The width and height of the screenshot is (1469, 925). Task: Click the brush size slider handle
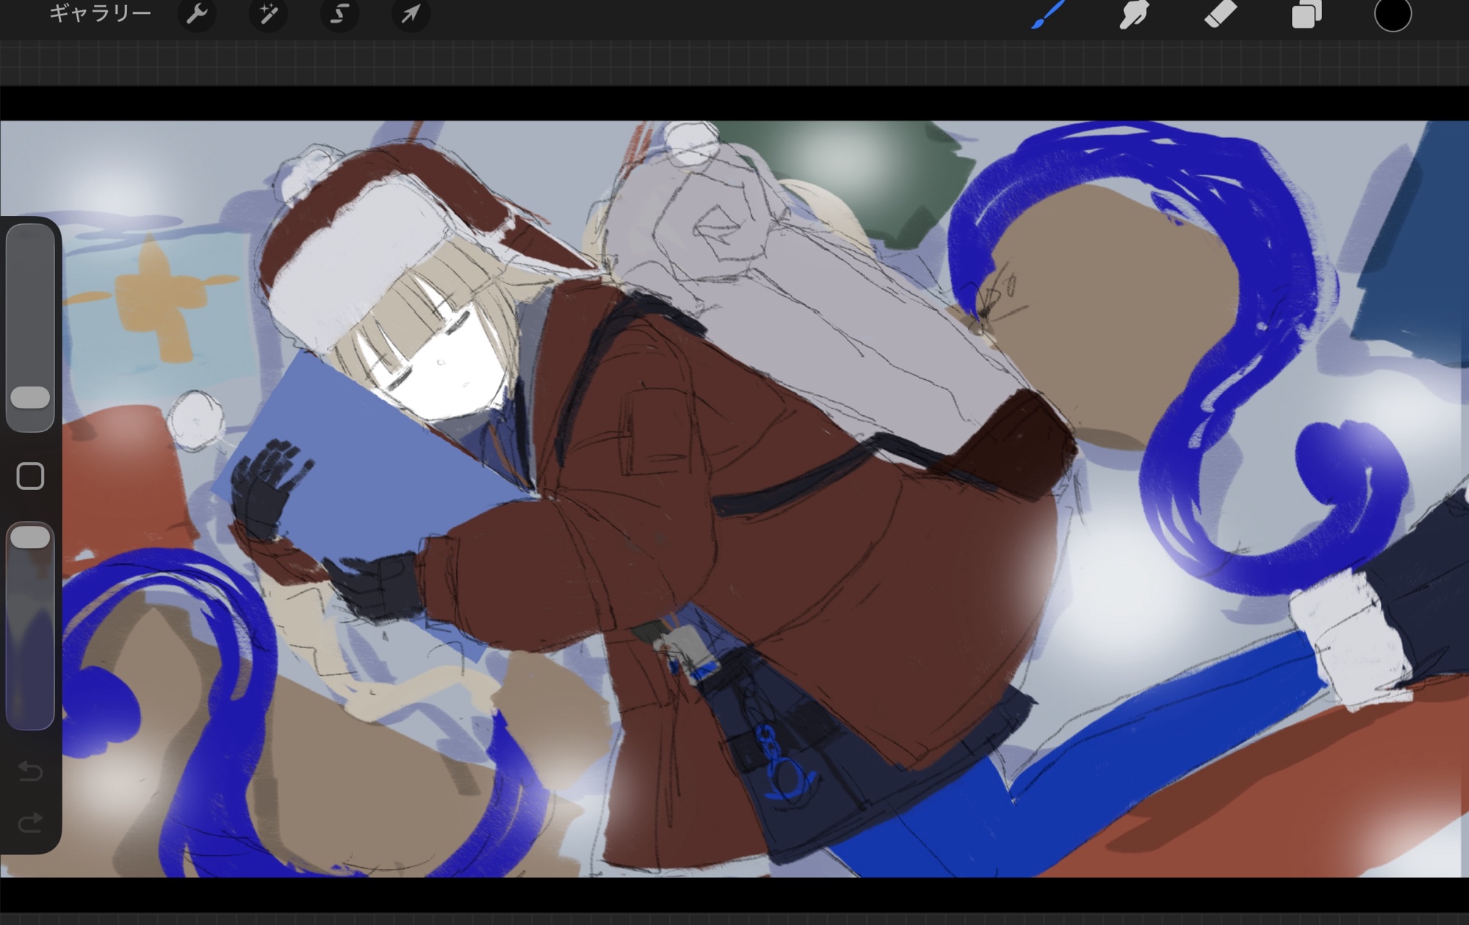30,397
